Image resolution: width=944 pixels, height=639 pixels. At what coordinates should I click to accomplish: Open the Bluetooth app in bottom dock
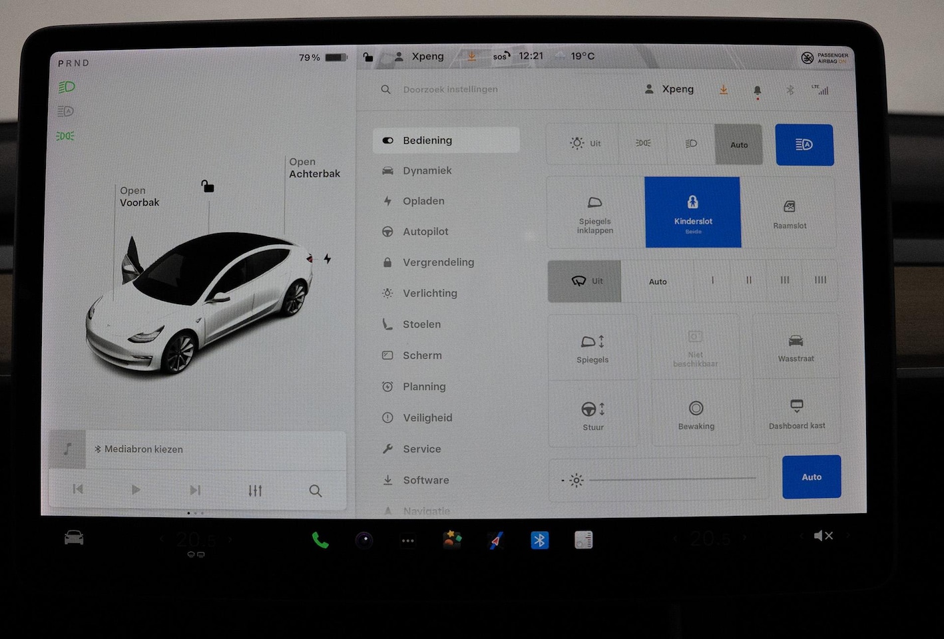click(539, 540)
